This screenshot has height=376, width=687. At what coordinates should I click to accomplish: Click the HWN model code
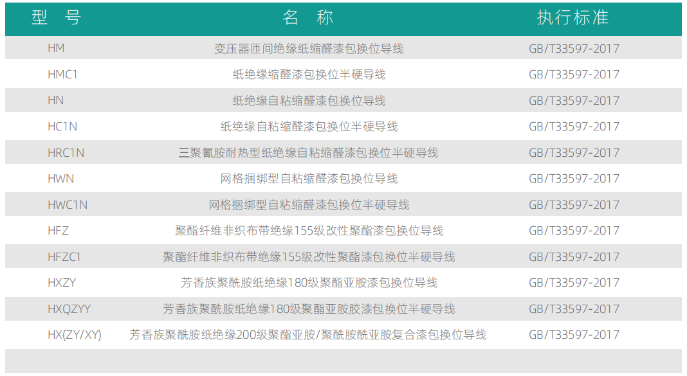(60, 179)
